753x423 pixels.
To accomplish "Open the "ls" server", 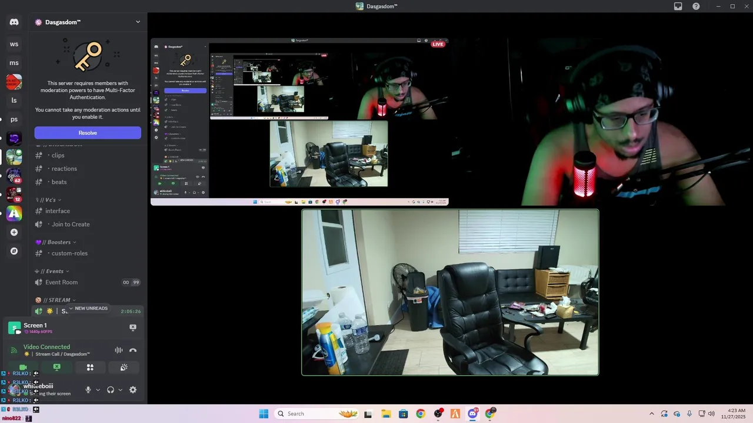I will click(x=14, y=100).
